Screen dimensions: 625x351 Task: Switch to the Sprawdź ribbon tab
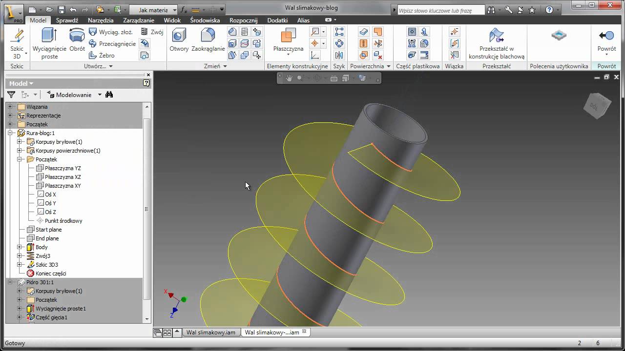click(x=67, y=20)
